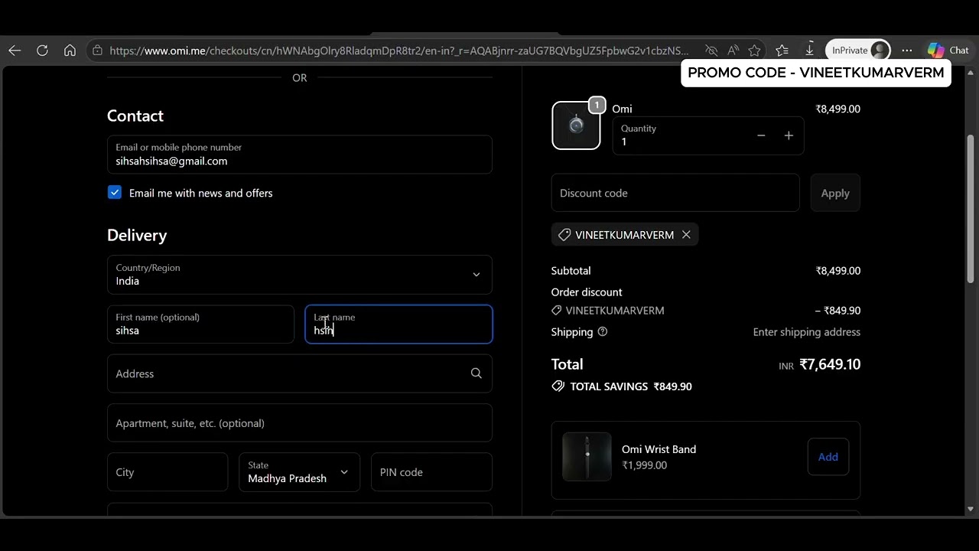Open the browser Downloads icon
This screenshot has height=551, width=979.
coord(809,51)
